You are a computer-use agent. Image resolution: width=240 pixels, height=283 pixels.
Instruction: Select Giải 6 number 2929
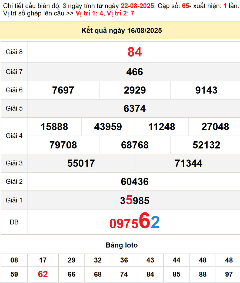(135, 90)
